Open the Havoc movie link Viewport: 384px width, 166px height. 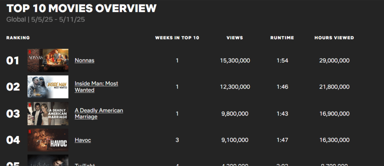pos(83,140)
